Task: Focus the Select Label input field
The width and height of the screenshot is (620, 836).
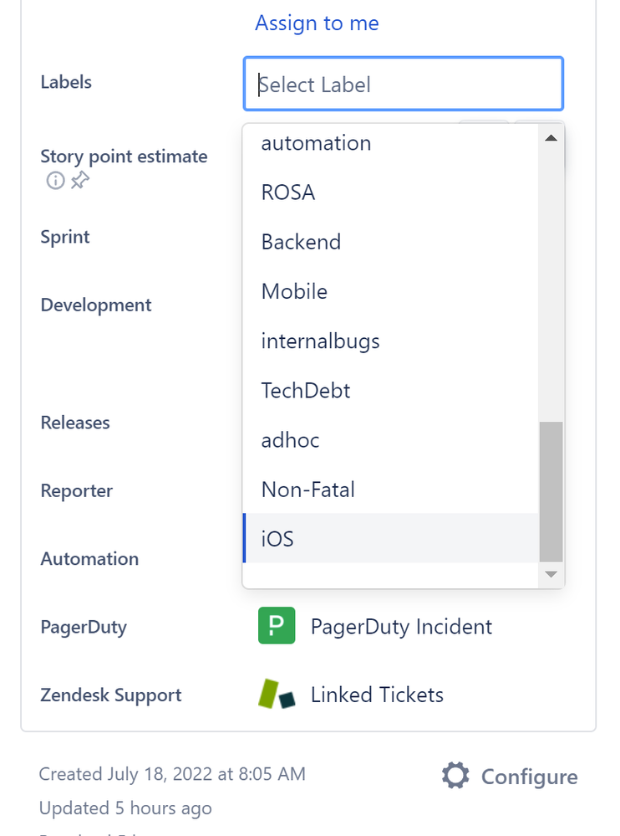Action: tap(404, 85)
